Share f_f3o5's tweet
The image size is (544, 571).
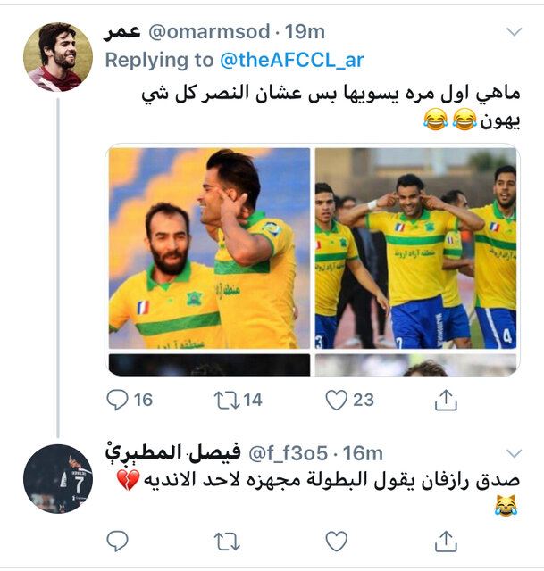click(445, 540)
